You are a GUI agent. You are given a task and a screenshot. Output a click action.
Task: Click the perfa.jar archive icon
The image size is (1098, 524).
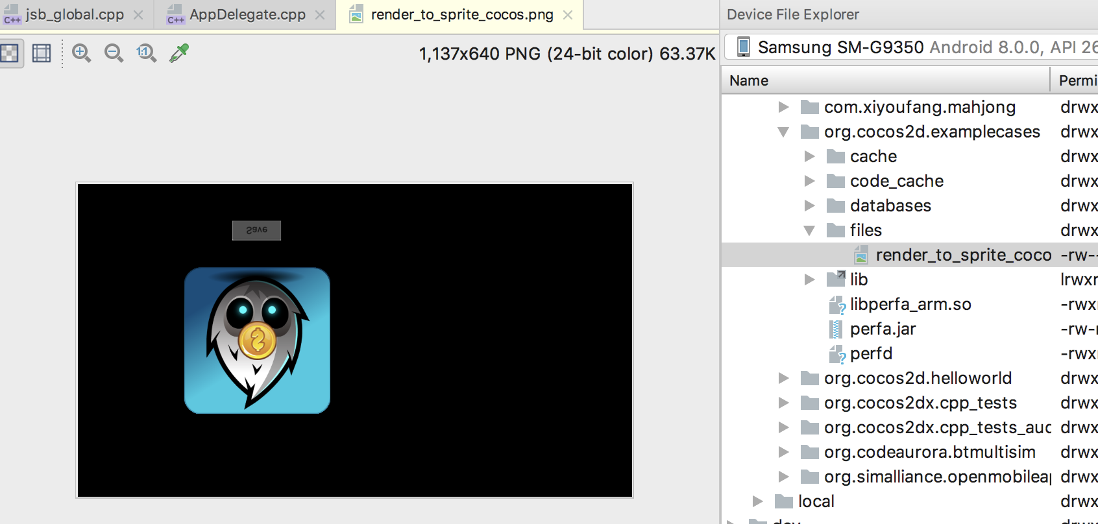tap(836, 329)
